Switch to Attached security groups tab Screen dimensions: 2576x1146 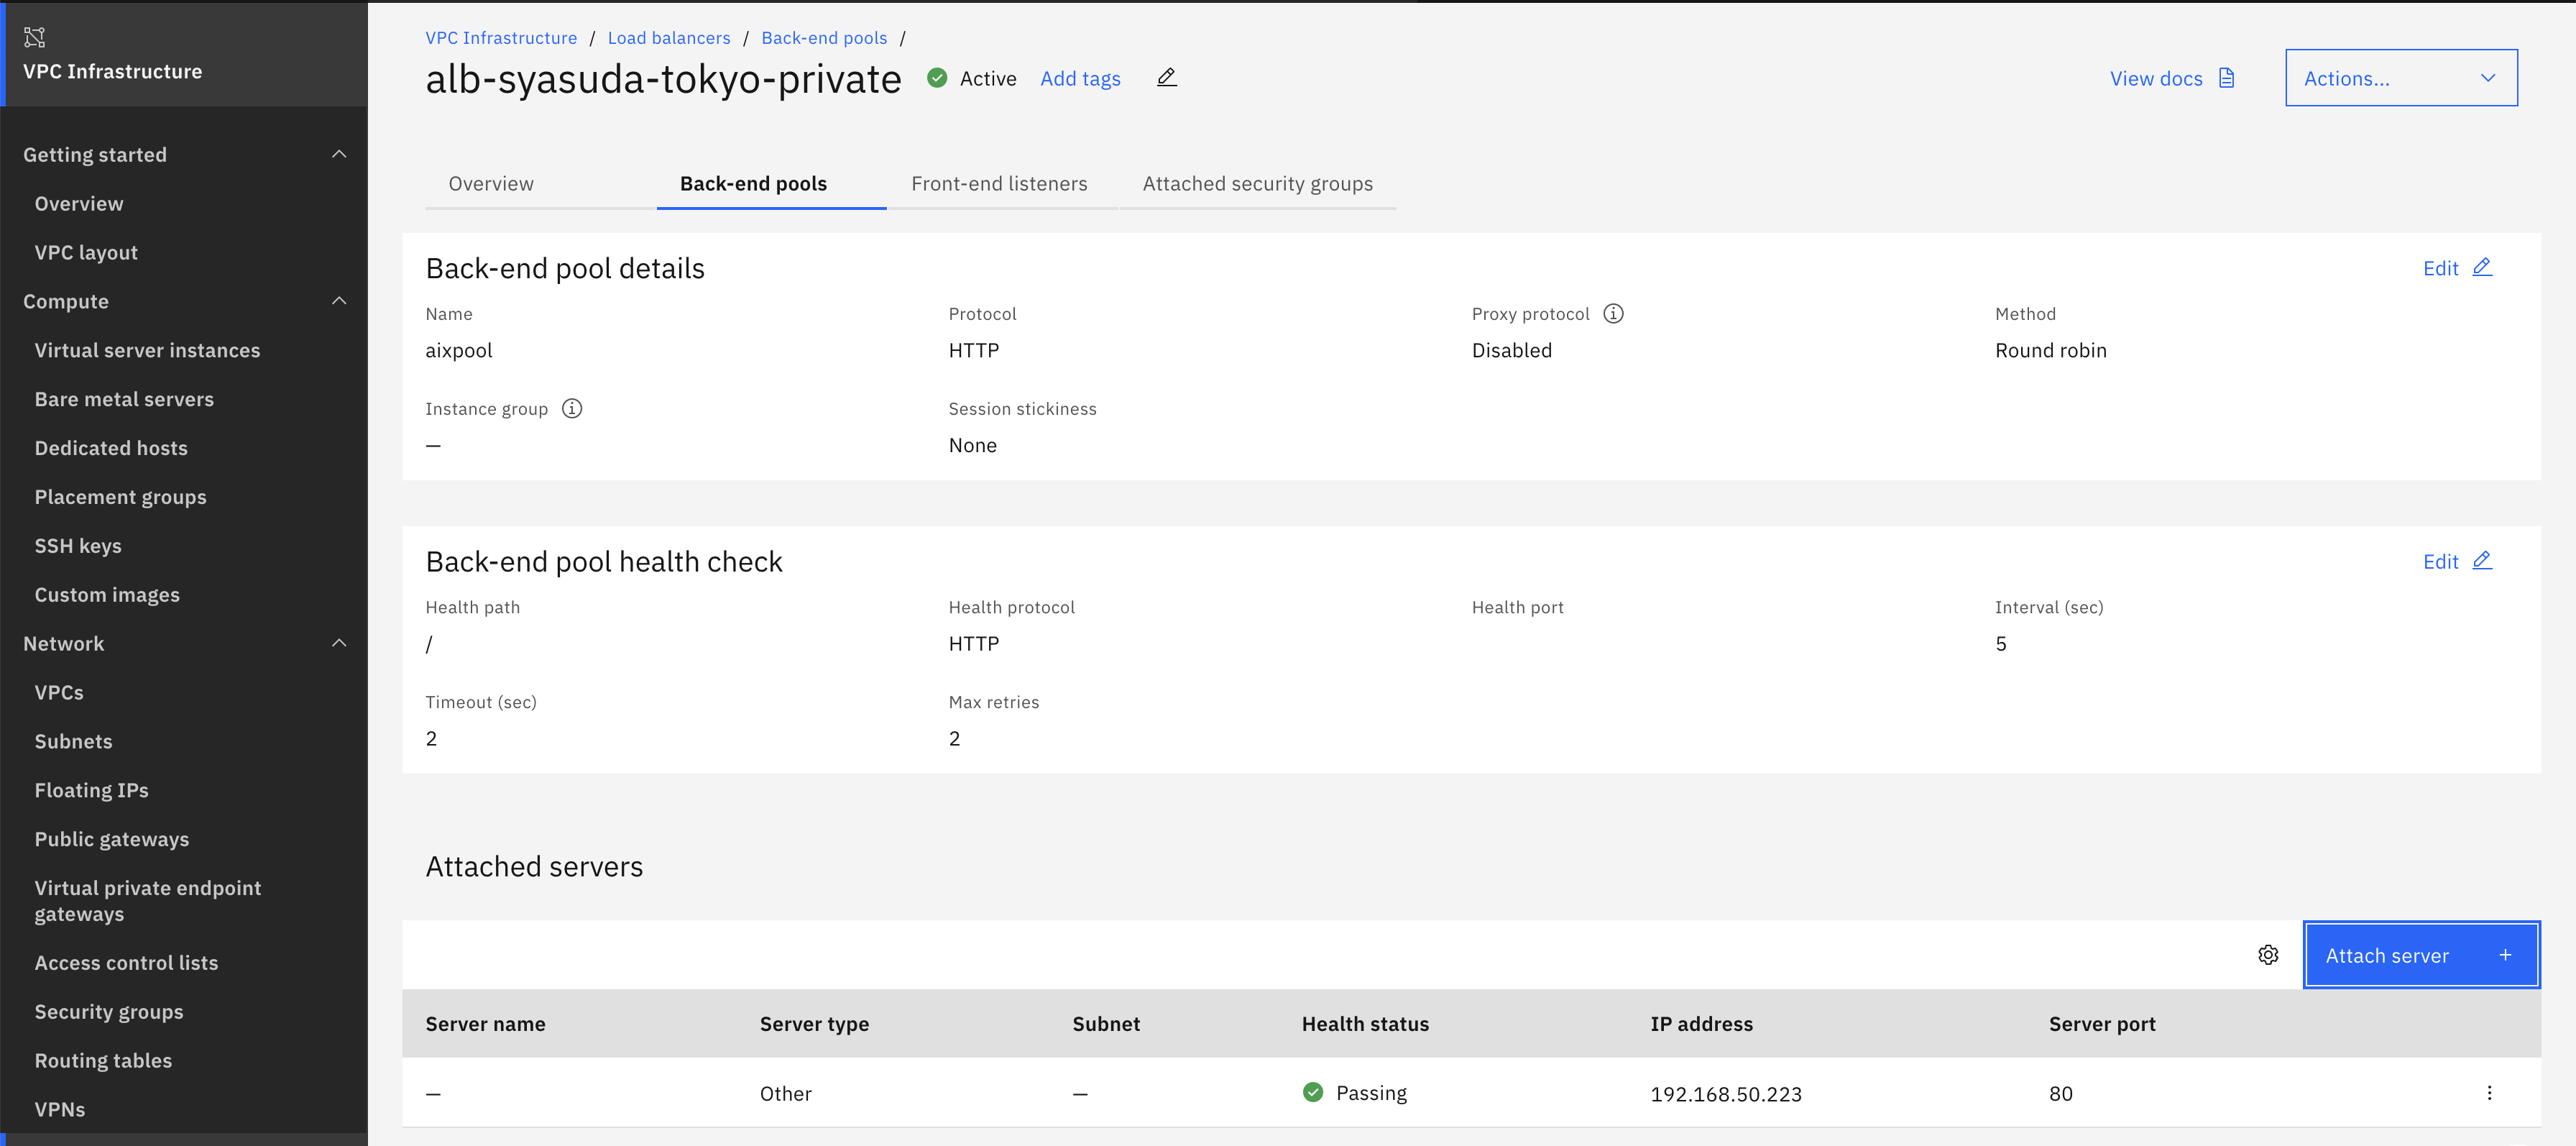(x=1257, y=184)
